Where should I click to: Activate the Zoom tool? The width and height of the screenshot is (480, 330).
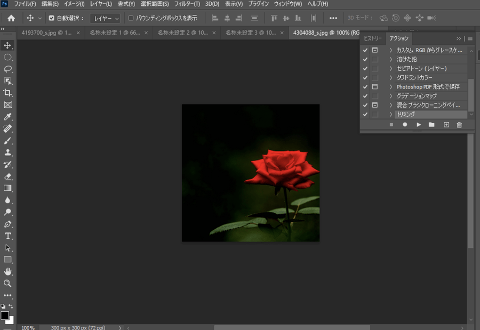[x=8, y=283]
